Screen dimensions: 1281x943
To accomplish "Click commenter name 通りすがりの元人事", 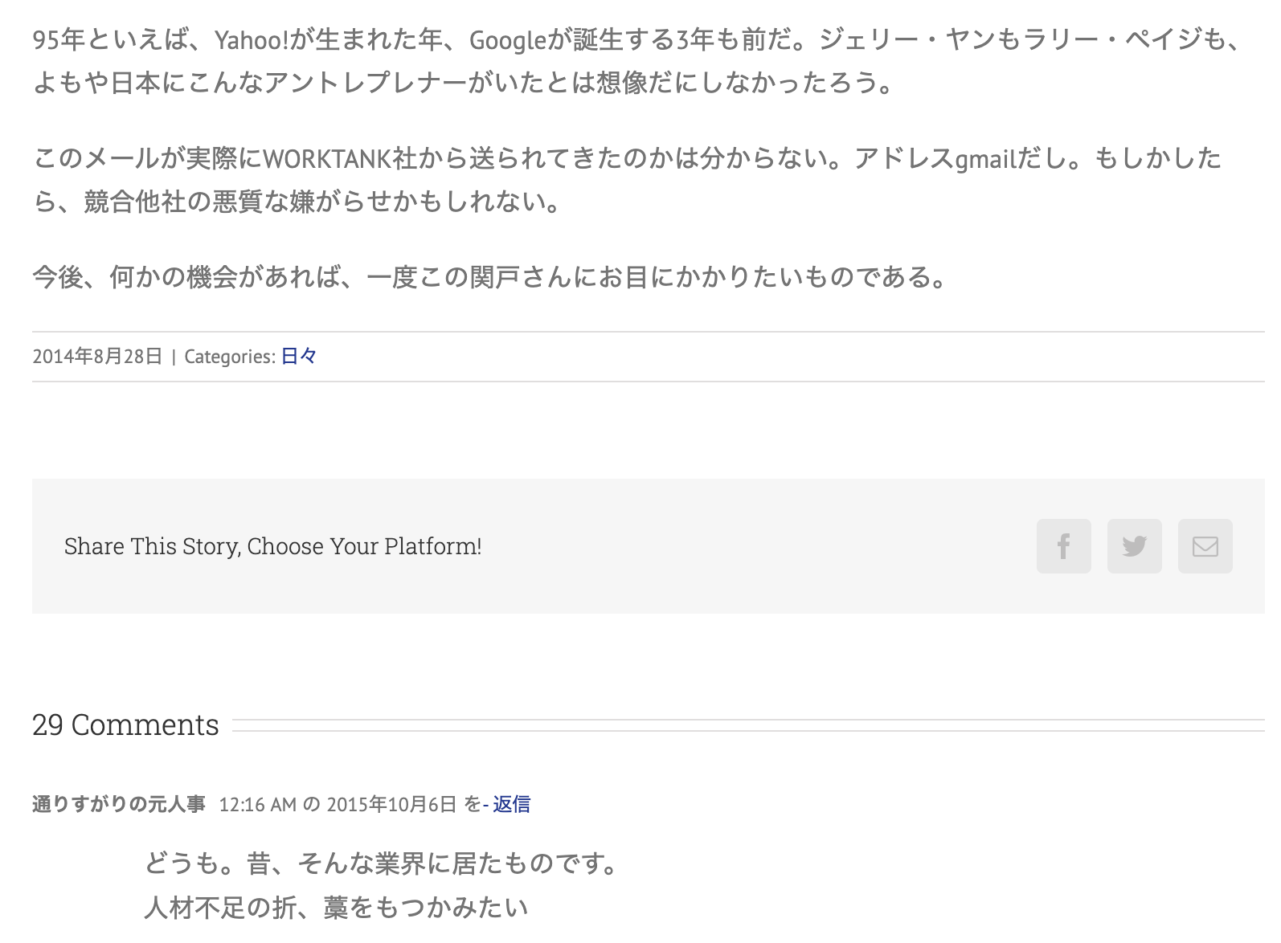I will point(119,804).
